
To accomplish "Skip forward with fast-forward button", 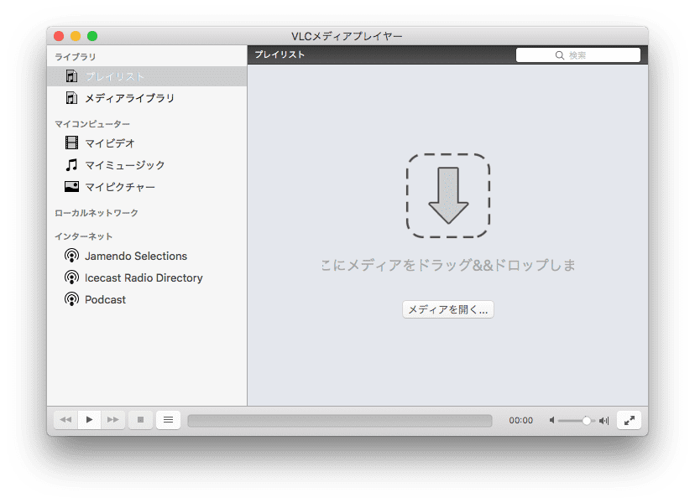I will coord(113,420).
